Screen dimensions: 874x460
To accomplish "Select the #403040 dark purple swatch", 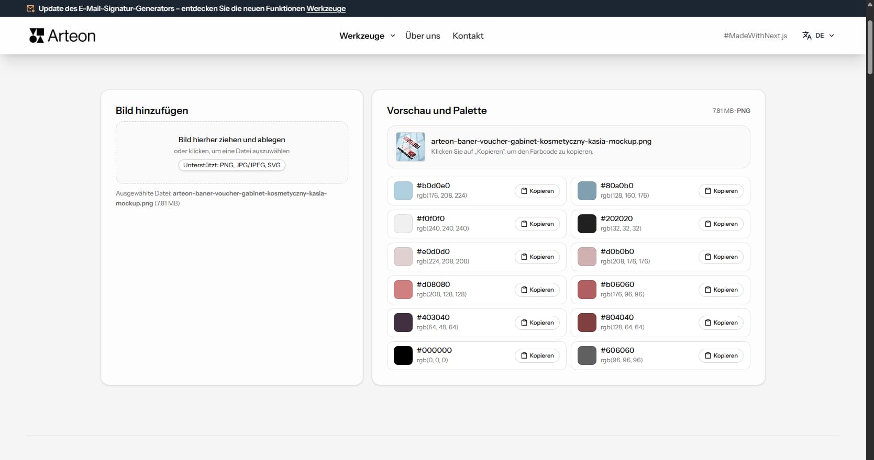I will 403,323.
